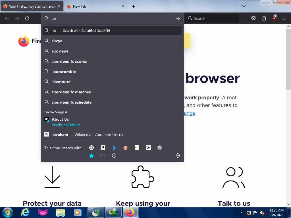The width and height of the screenshot is (291, 218).
Task: Search this time with eBay
Action: point(137,148)
